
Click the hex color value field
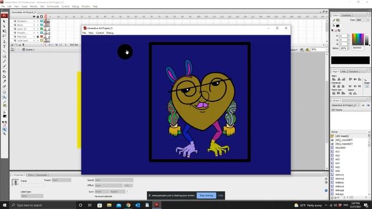(358, 48)
